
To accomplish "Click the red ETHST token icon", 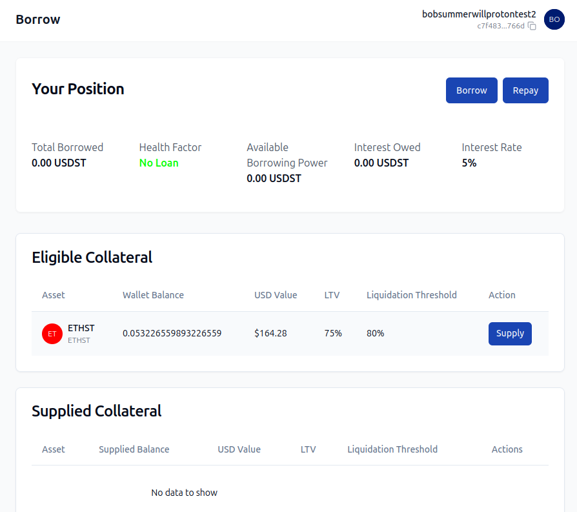I will (x=52, y=334).
